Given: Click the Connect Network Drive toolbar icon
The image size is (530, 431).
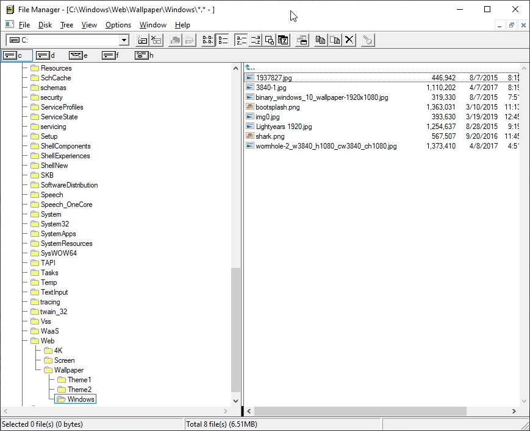Looking at the screenshot, I should tap(142, 40).
